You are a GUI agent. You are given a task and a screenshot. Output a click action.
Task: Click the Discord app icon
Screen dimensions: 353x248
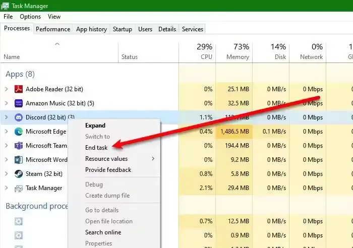point(19,117)
